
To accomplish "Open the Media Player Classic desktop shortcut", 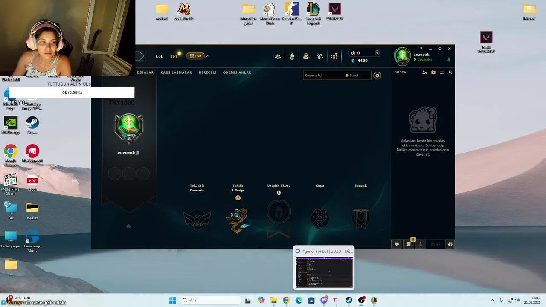I will 11,184.
